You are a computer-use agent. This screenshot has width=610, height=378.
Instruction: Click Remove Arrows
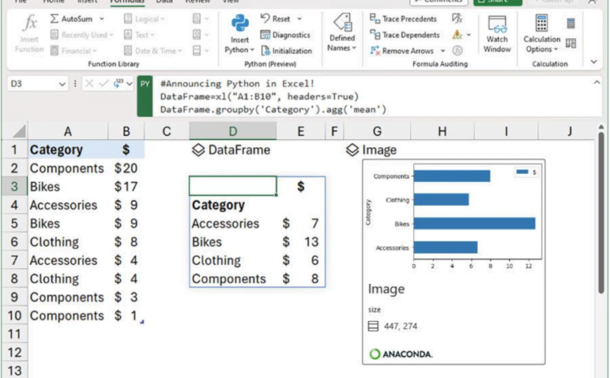tap(402, 51)
